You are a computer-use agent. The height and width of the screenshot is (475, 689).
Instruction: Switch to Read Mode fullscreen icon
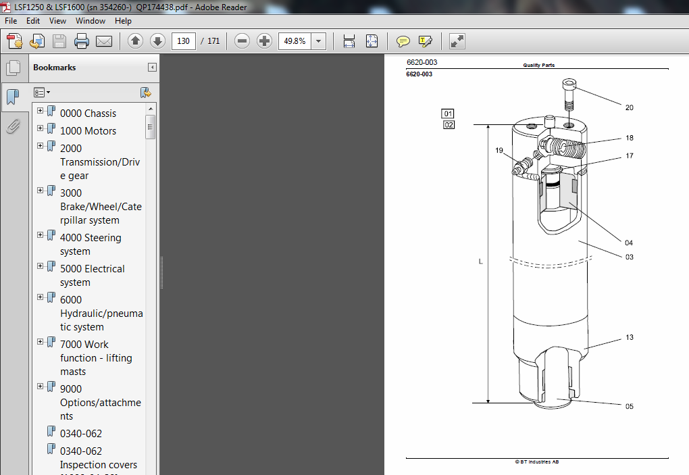click(x=457, y=41)
